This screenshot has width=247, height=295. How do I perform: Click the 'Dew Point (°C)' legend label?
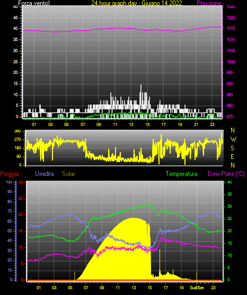[226, 174]
